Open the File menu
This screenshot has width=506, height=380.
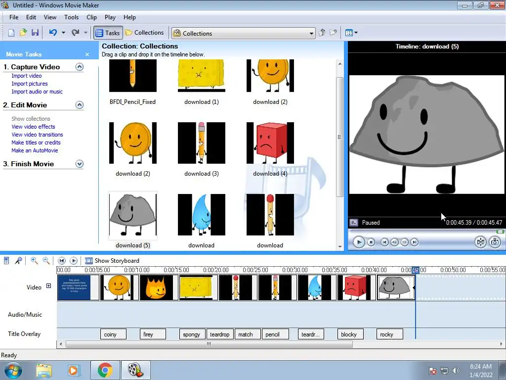[14, 17]
